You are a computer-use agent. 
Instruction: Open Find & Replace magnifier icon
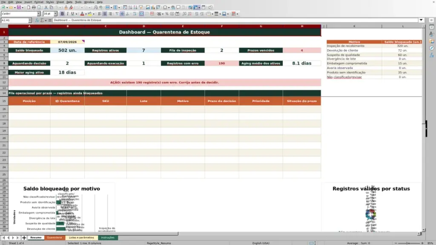(x=95, y=8)
